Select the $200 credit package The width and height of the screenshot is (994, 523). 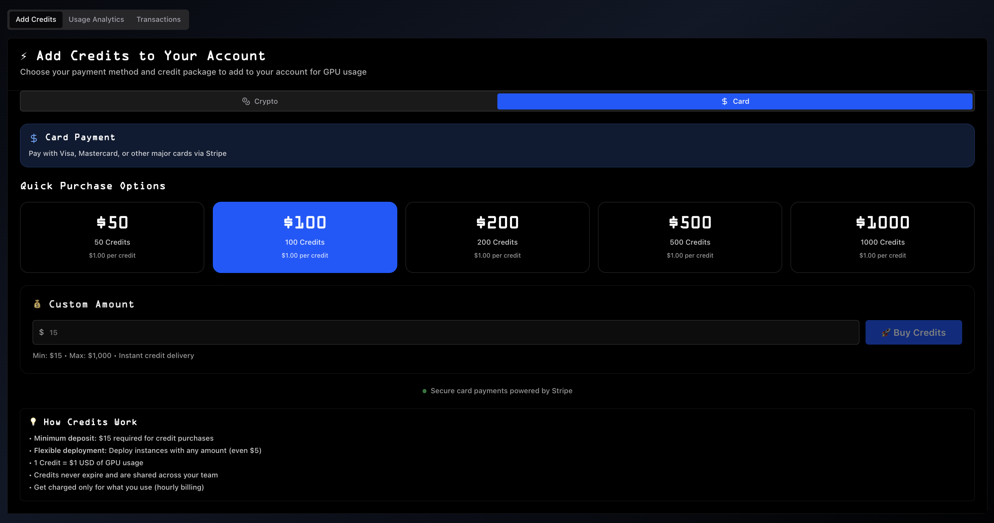(497, 237)
